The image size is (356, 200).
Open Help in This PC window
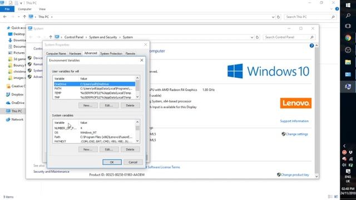[337, 9]
